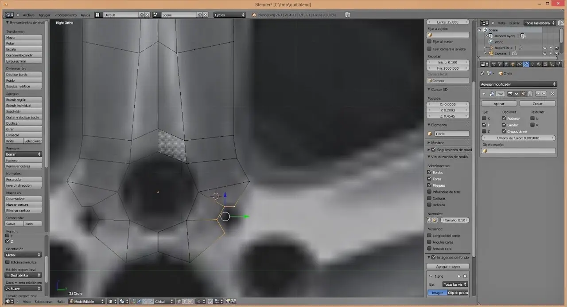
Task: Open the Agregar menu in top bar
Action: (44, 15)
